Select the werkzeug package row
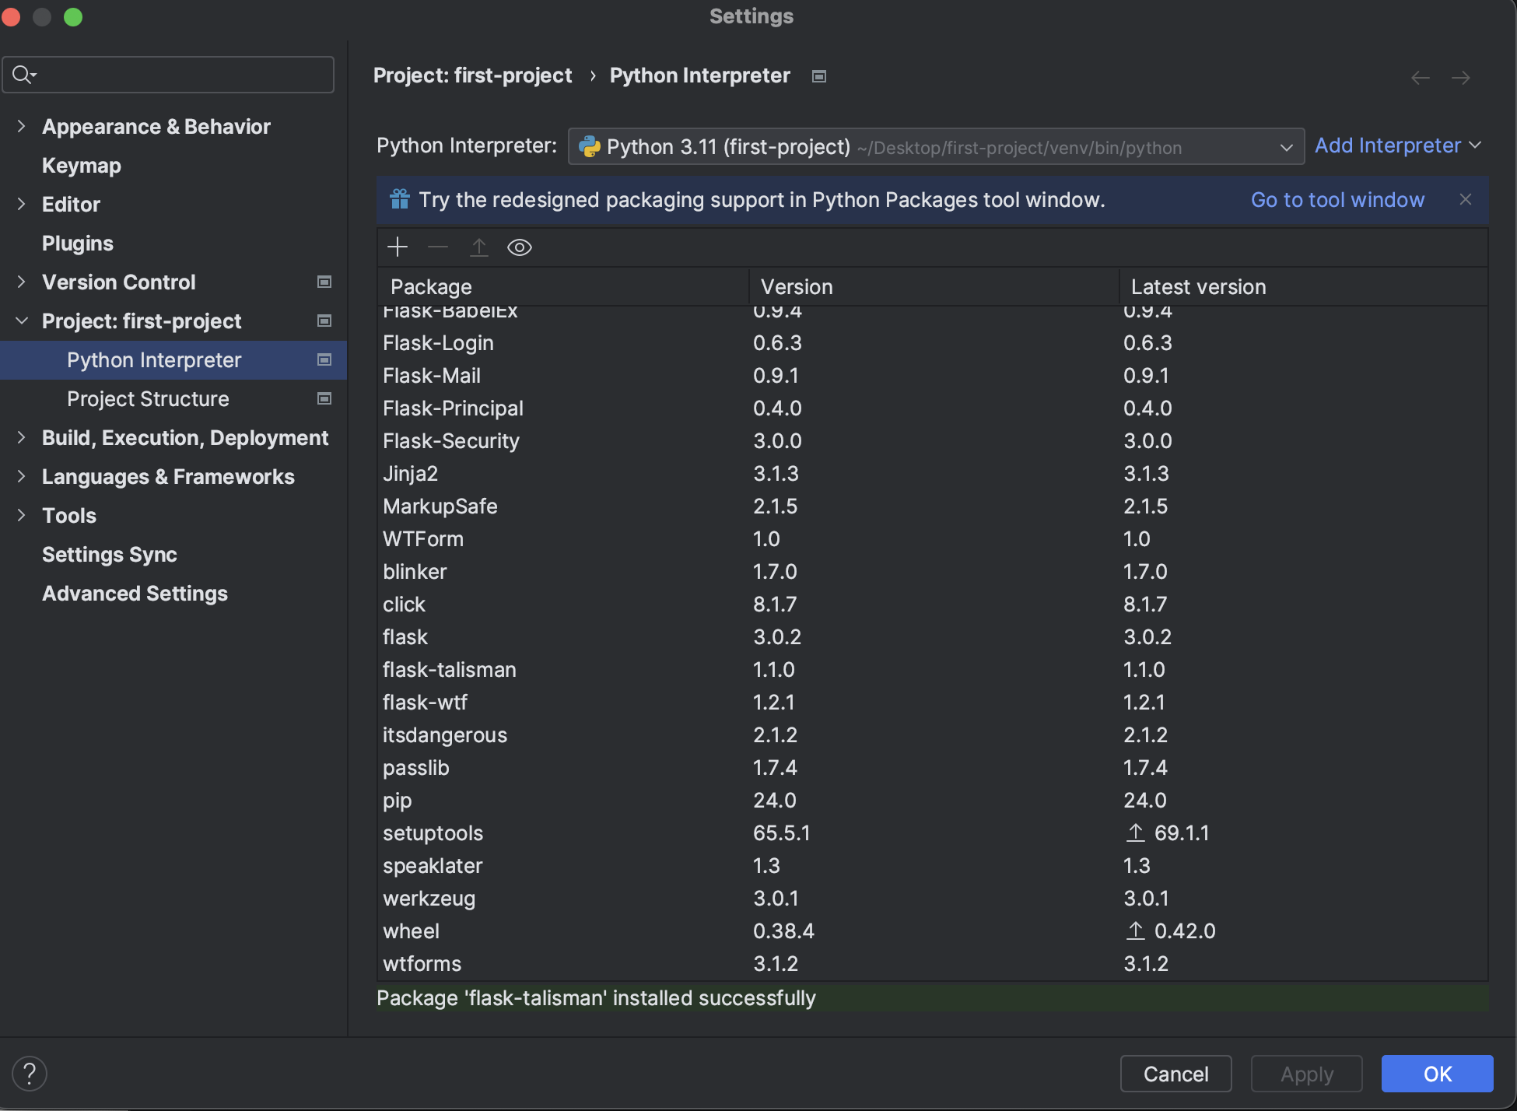The height and width of the screenshot is (1111, 1517). pyautogui.click(x=932, y=898)
